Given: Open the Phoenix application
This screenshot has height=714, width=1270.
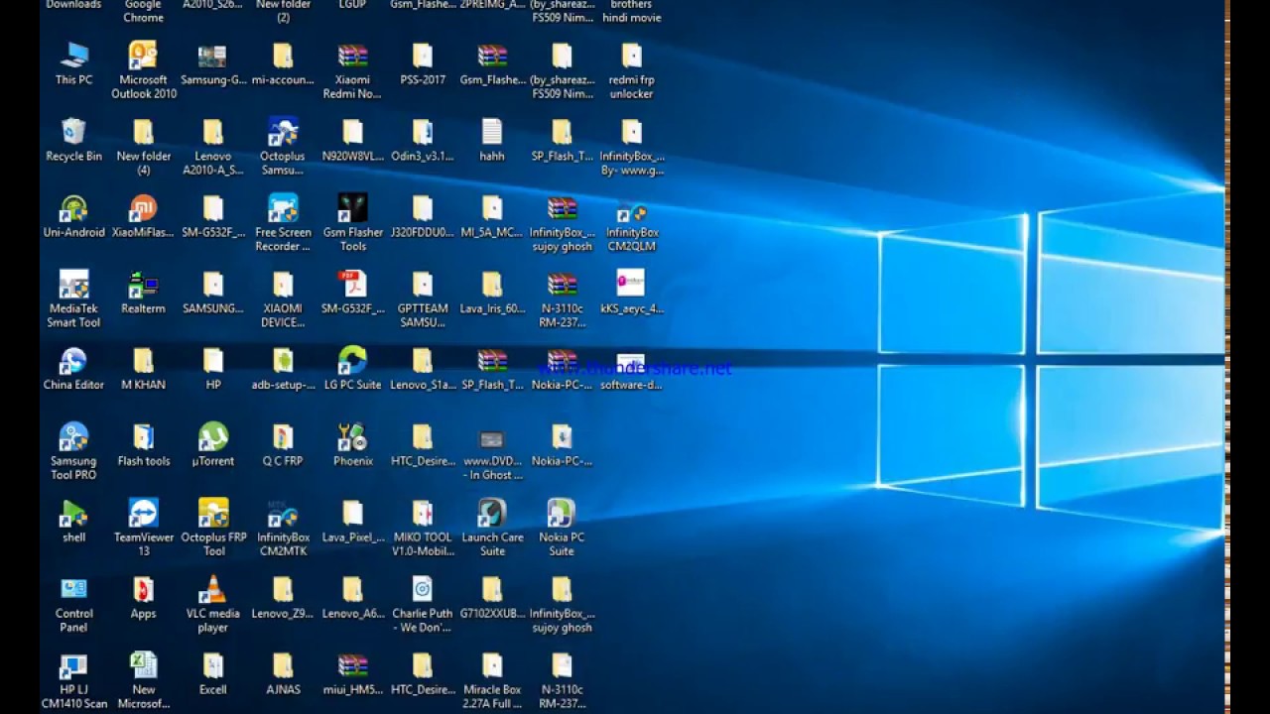Looking at the screenshot, I should pyautogui.click(x=352, y=445).
